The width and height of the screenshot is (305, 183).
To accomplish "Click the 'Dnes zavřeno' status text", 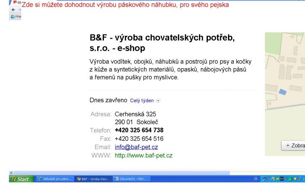I will click(x=109, y=100).
